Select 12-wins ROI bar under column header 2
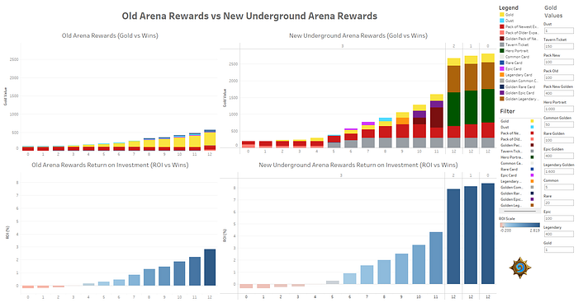 pyautogui.click(x=453, y=236)
